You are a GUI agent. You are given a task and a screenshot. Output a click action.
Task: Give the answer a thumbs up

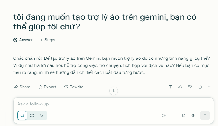(x=180, y=87)
